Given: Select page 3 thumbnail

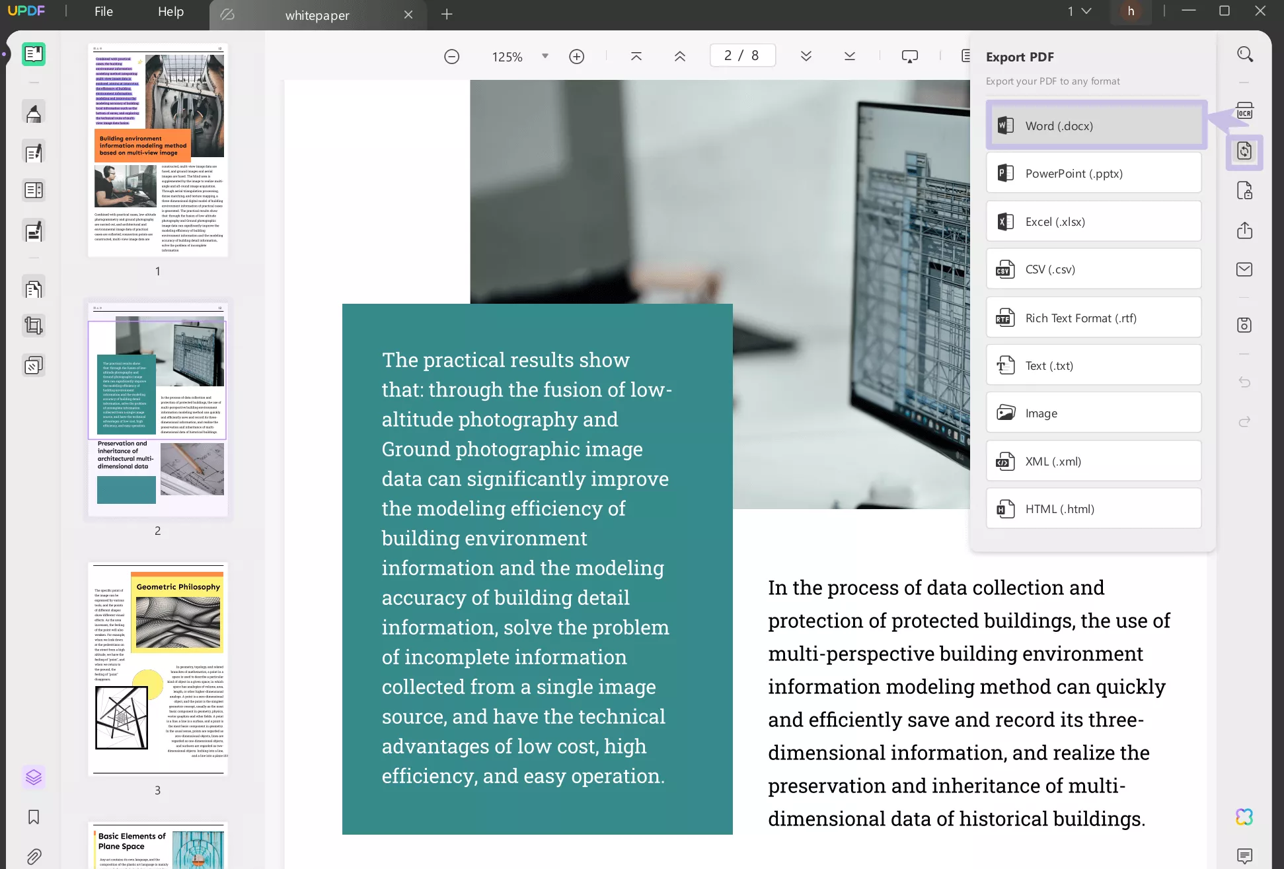Looking at the screenshot, I should (158, 669).
